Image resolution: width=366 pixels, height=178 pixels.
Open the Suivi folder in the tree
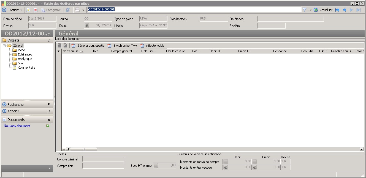[21, 63]
